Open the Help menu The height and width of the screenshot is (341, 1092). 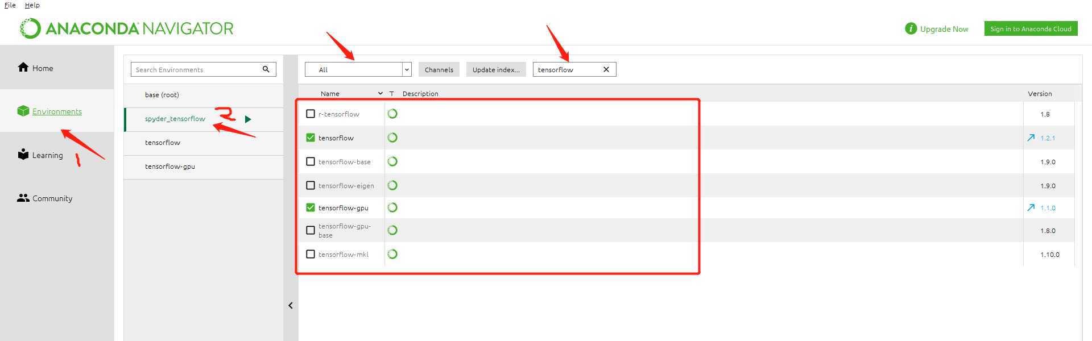32,5
